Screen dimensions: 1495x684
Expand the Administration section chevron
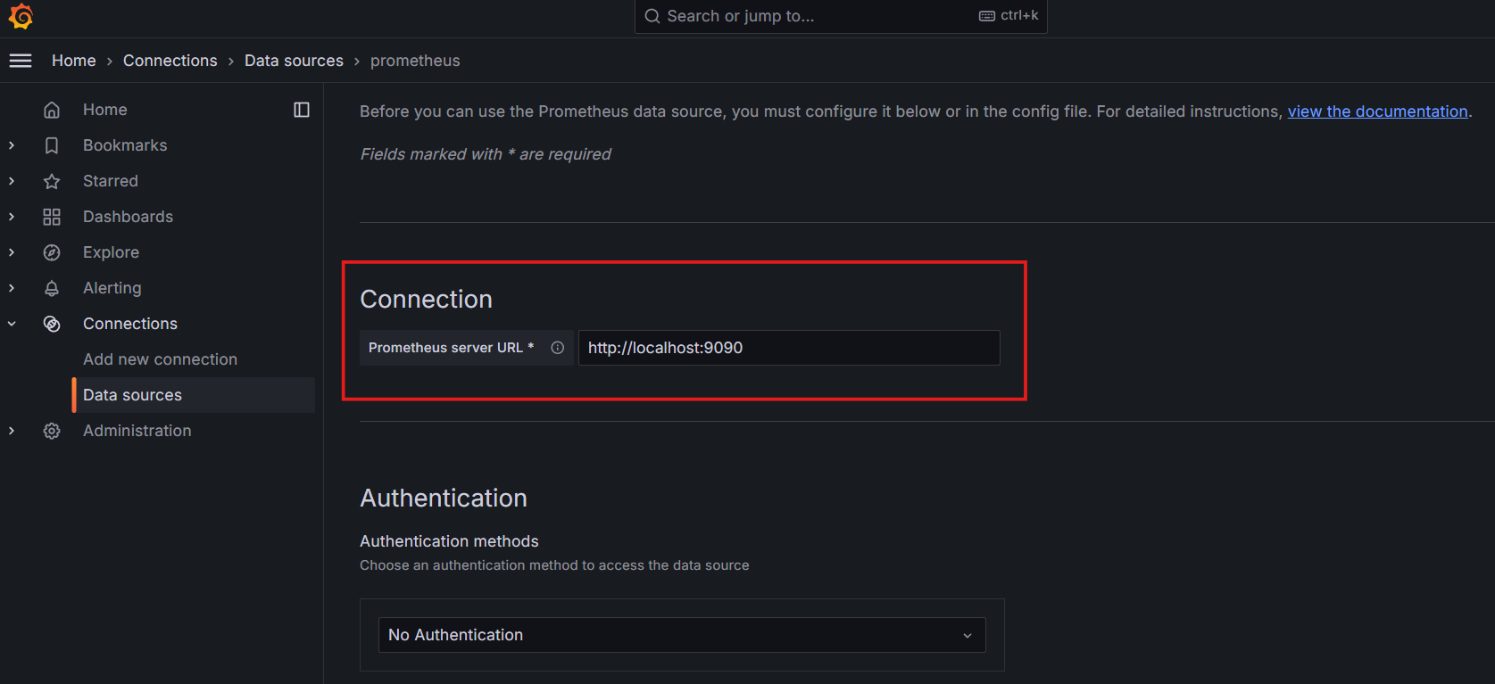pos(12,431)
